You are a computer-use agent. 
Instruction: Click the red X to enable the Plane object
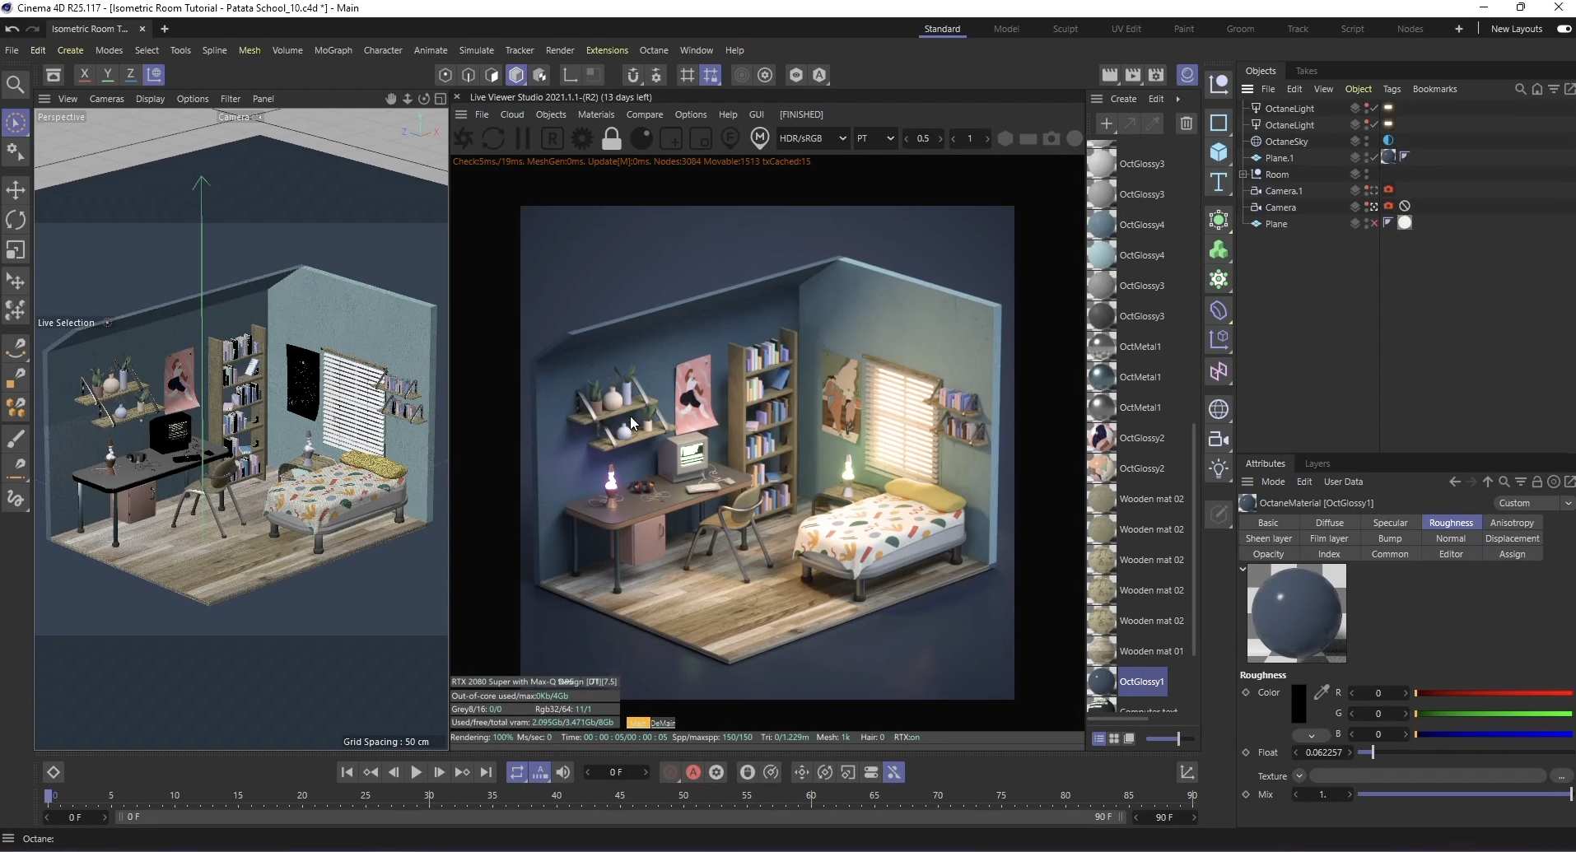pyautogui.click(x=1373, y=222)
